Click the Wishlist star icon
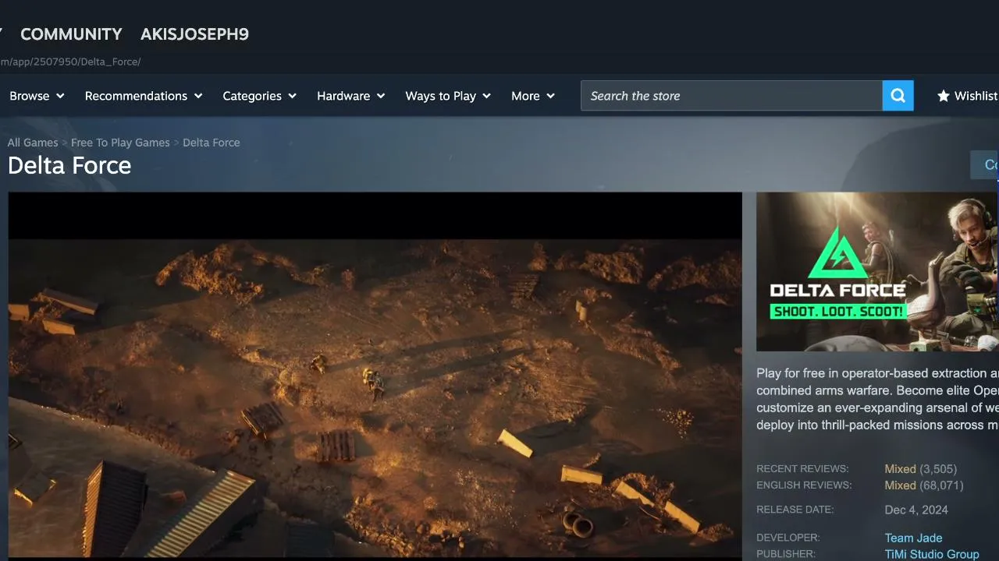Viewport: 999px width, 561px height. coord(944,96)
